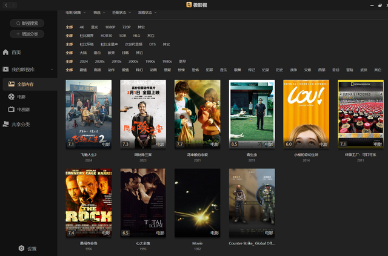Open the 共享分类 shared category icon

[x=5, y=124]
